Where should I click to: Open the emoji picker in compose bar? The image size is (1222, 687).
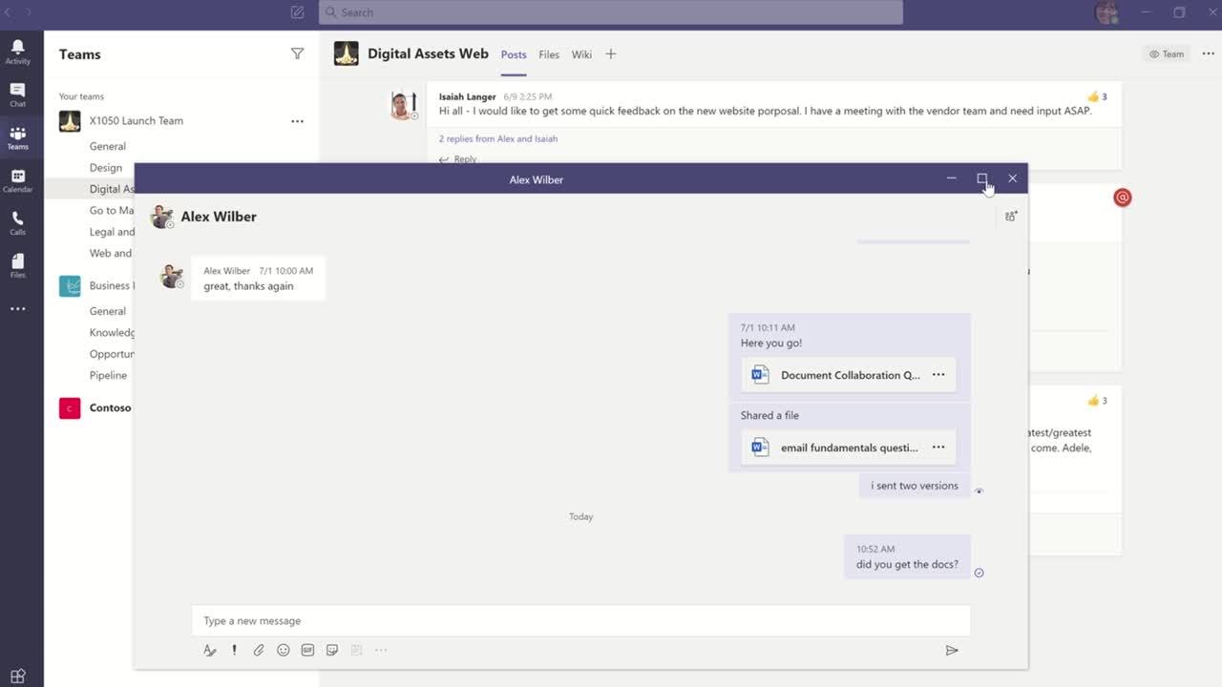click(x=284, y=650)
